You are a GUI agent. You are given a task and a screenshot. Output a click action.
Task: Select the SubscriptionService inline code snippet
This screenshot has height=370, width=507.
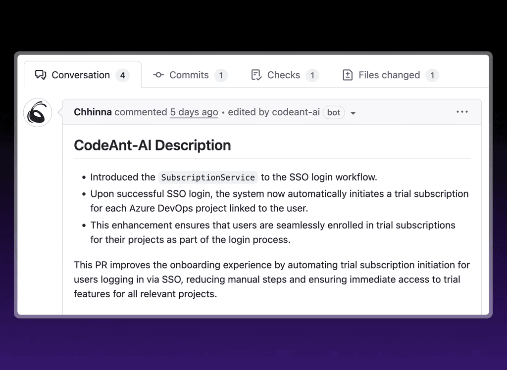pos(207,177)
